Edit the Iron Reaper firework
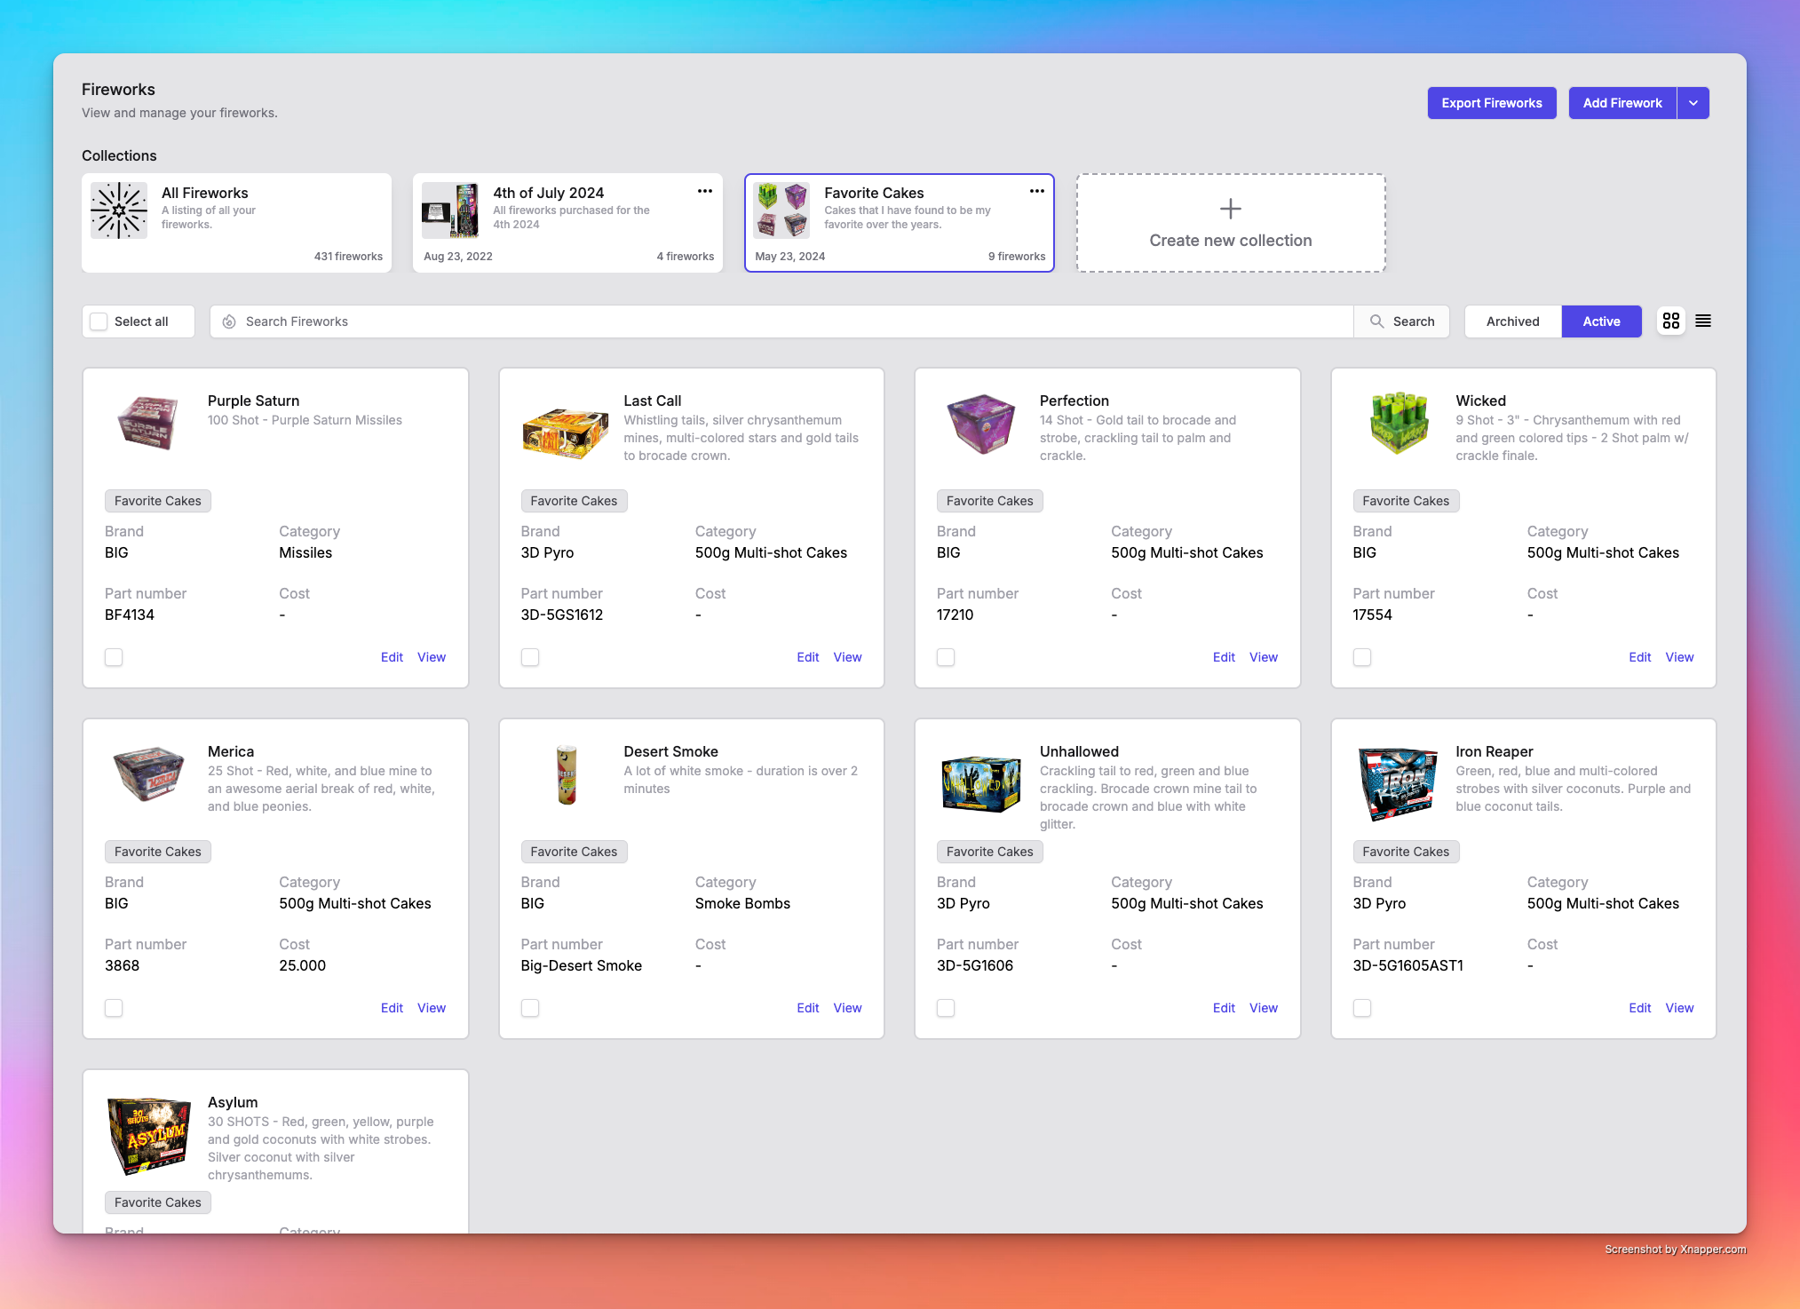This screenshot has width=1800, height=1309. (x=1640, y=1008)
